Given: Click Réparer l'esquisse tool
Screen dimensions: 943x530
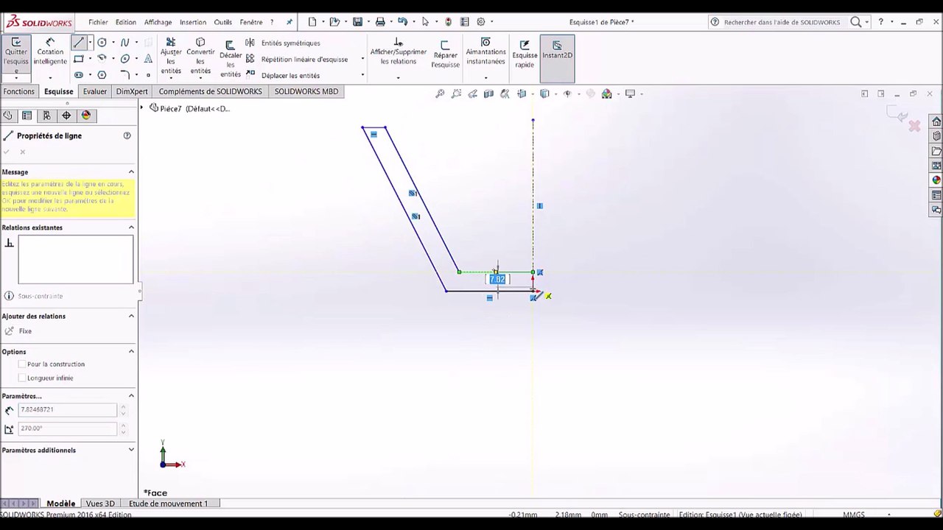Looking at the screenshot, I should click(x=445, y=55).
